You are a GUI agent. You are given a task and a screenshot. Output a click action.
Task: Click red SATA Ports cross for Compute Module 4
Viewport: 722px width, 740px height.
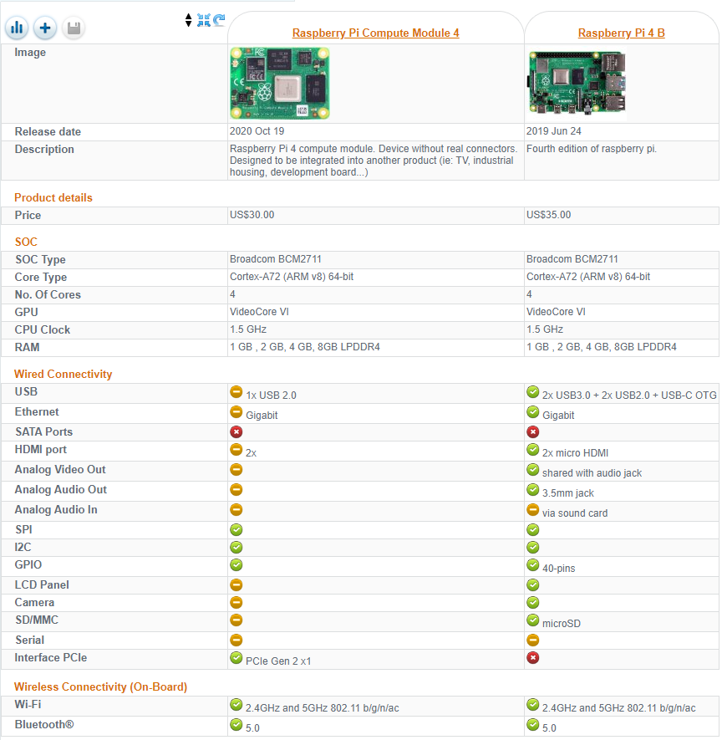(236, 431)
